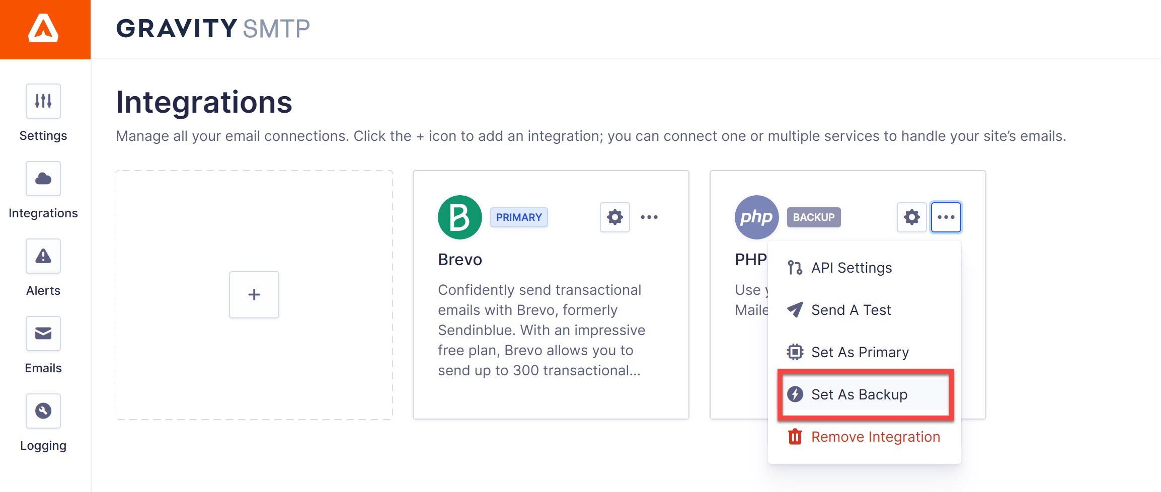Click the PRIMARY badge on Brevo
This screenshot has height=492, width=1161.
click(x=519, y=217)
